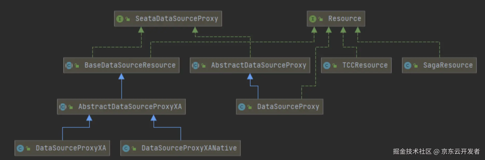Click the class icon next to TCCResource
Screen dimensions: 485x160
pos(327,66)
